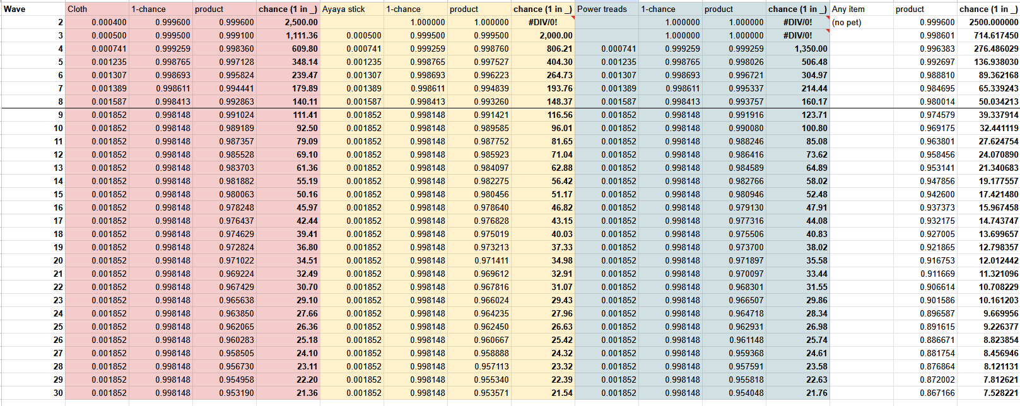
Task: Select Ayaya stick chance "2,000.00"
Action: pyautogui.click(x=543, y=35)
